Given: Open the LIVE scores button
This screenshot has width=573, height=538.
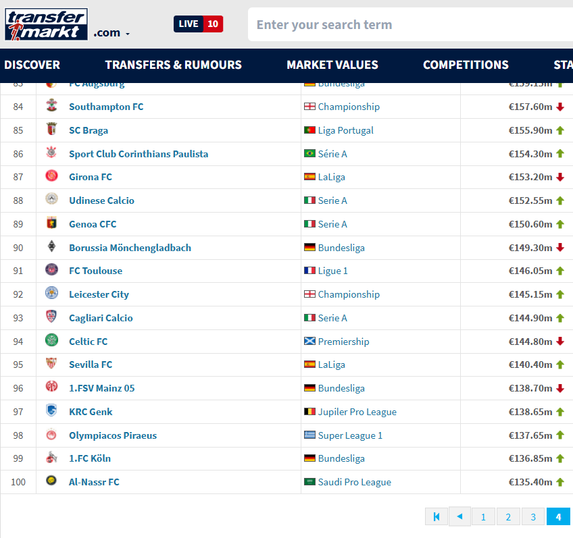Looking at the screenshot, I should tap(198, 24).
